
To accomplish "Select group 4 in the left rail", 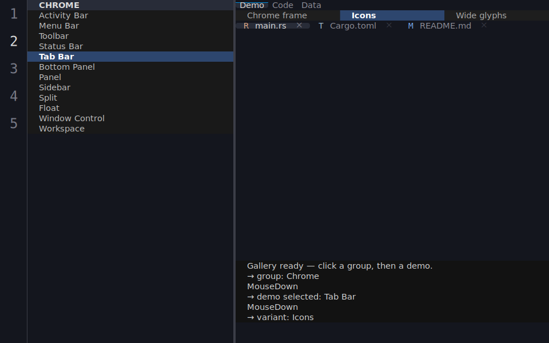I will pos(14,96).
